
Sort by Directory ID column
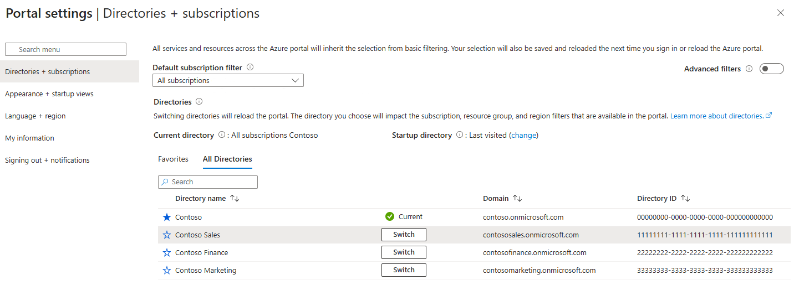[685, 199]
